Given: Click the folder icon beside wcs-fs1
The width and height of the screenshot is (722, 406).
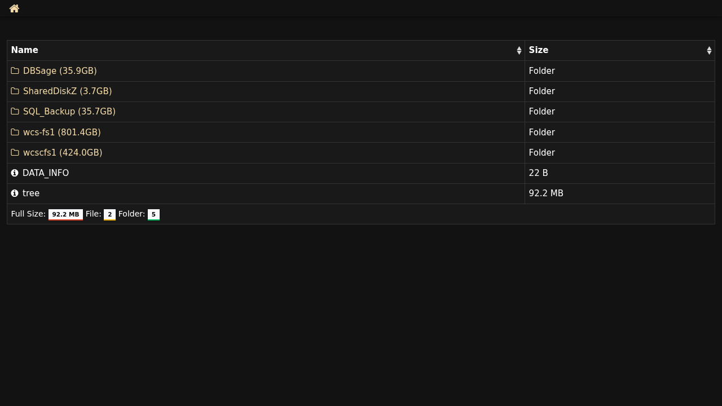Looking at the screenshot, I should point(15,133).
